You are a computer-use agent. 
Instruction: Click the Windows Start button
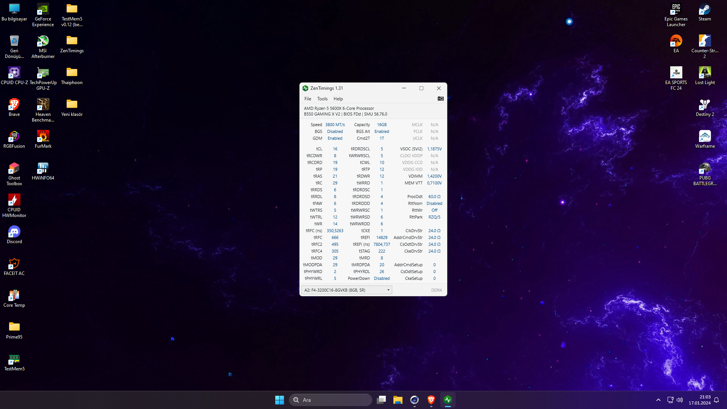(279, 400)
